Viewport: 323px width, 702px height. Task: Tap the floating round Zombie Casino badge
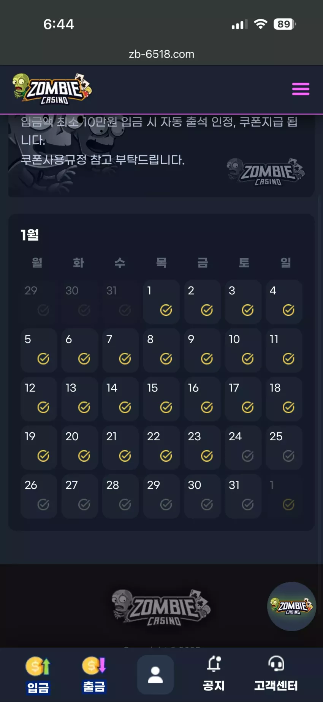[x=292, y=606]
